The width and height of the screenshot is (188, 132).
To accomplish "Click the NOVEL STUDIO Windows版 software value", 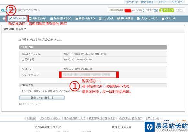I will [78, 69].
